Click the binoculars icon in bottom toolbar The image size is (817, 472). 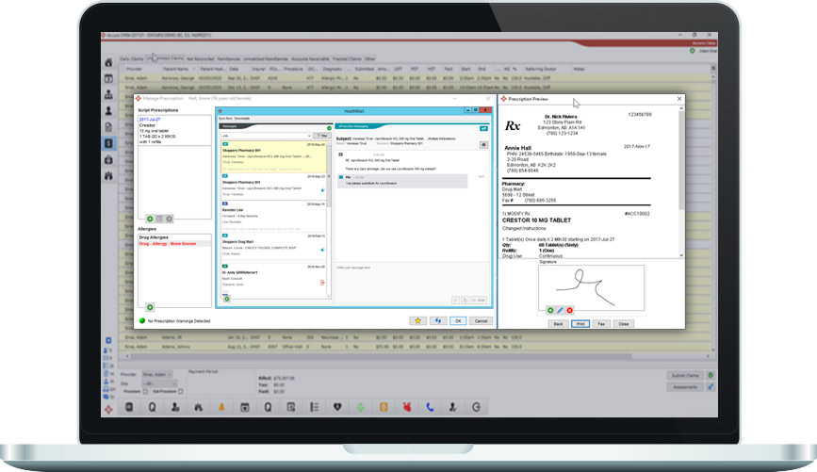(198, 407)
